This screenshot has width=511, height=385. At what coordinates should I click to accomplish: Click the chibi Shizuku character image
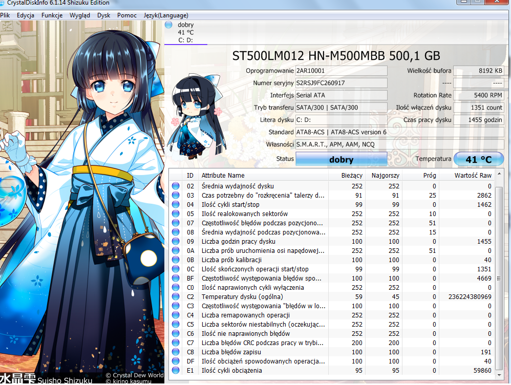click(x=196, y=117)
